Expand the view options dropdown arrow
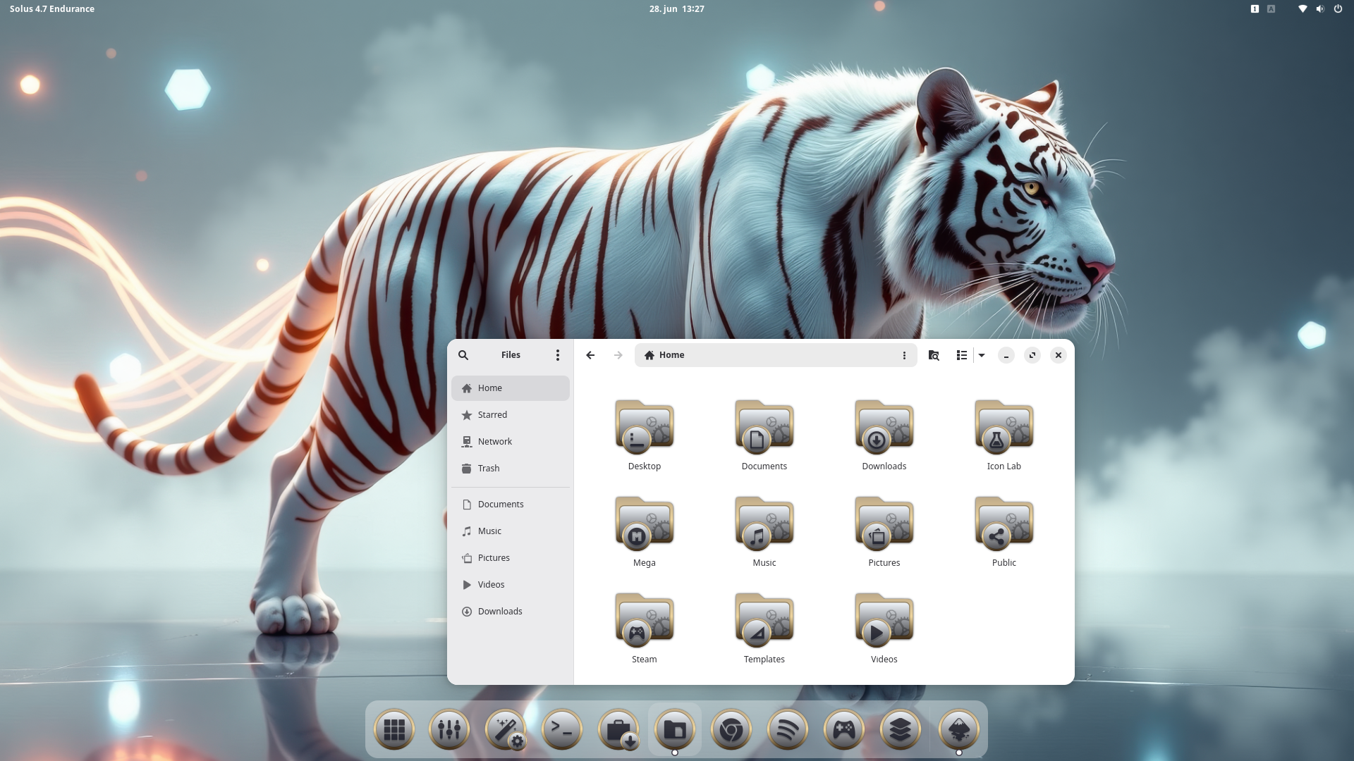Screen dimensions: 1354x761 click(982, 355)
